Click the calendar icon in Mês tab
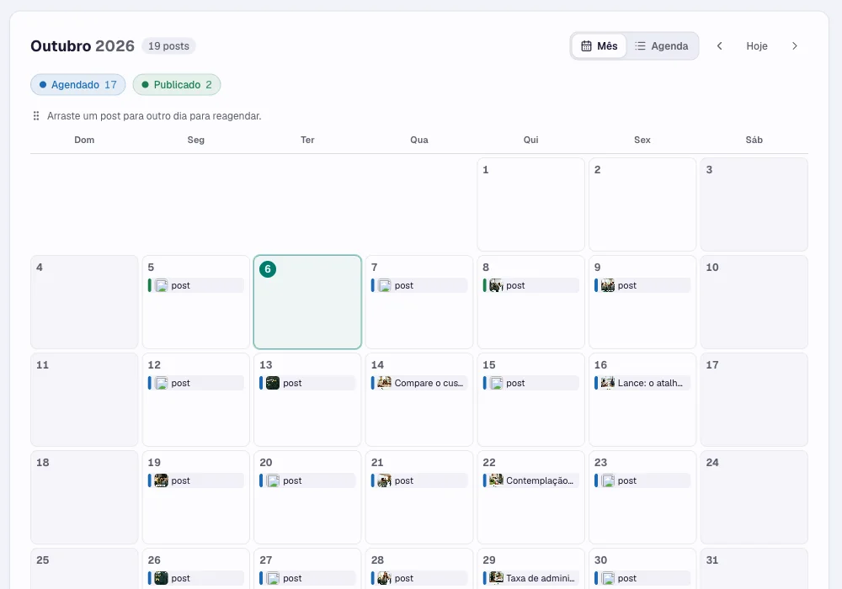The height and width of the screenshot is (589, 842). click(x=586, y=46)
